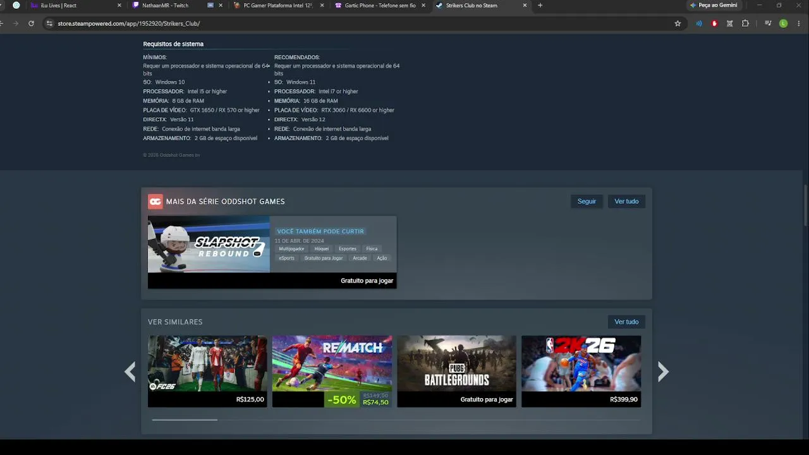Image resolution: width=809 pixels, height=455 pixels.
Task: Open a new browser tab
Action: 540,5
